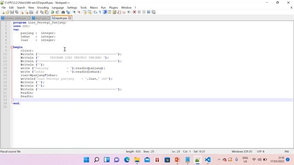Toggle synchronize horizontal scrolling
Image resolution: width=294 pixels, height=165 pixels.
pos(90,12)
